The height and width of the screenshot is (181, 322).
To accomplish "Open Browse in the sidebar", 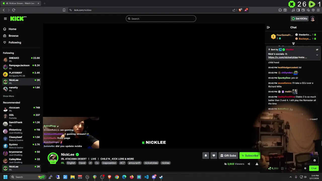I will (x=13, y=36).
